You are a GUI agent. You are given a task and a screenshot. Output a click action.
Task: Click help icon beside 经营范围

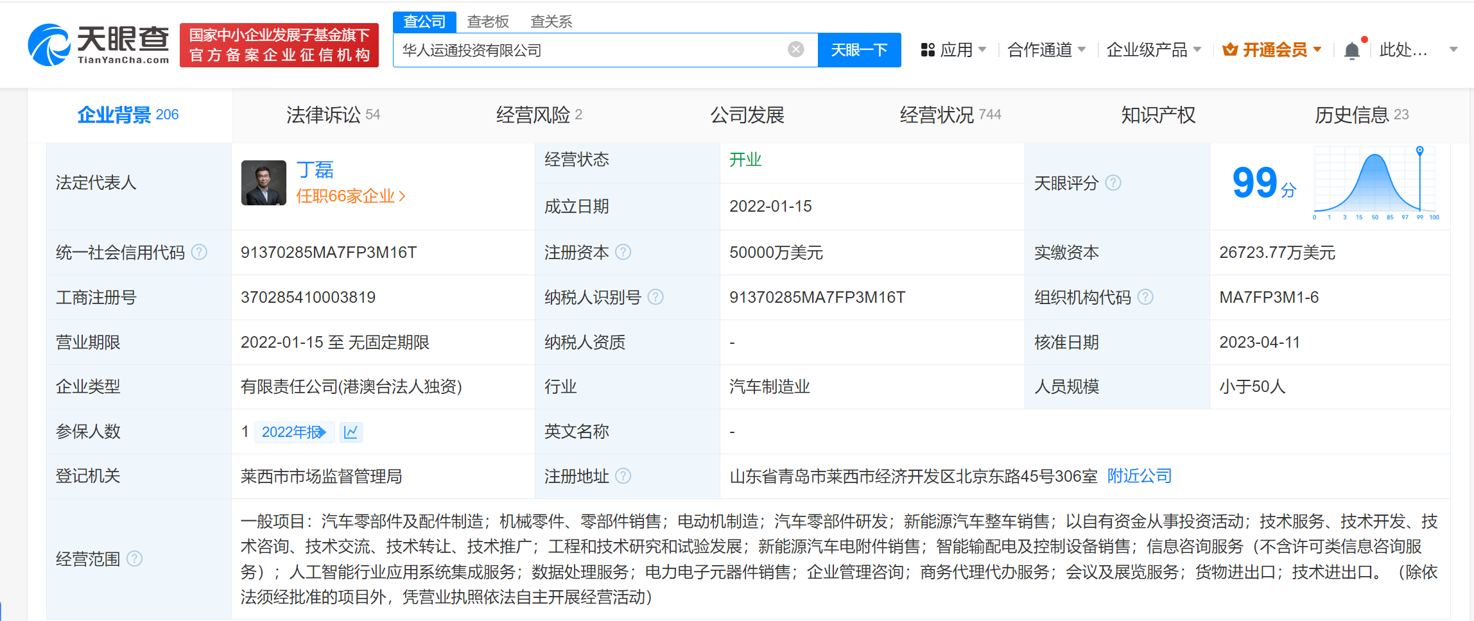coord(134,559)
